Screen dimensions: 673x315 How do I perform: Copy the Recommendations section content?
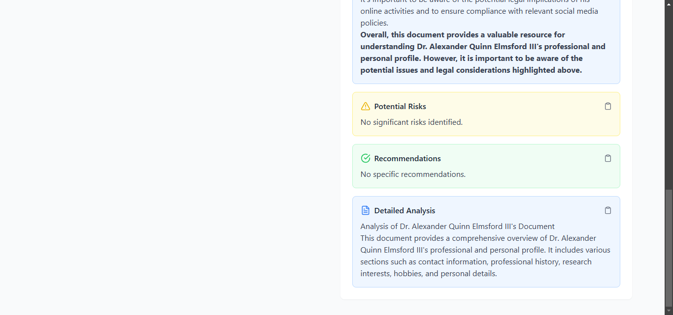(x=608, y=158)
